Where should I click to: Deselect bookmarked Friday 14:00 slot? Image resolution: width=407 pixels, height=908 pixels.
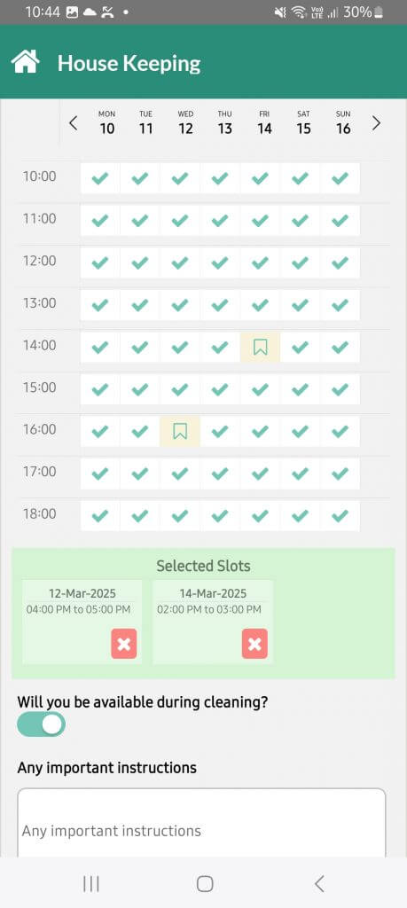coord(260,348)
